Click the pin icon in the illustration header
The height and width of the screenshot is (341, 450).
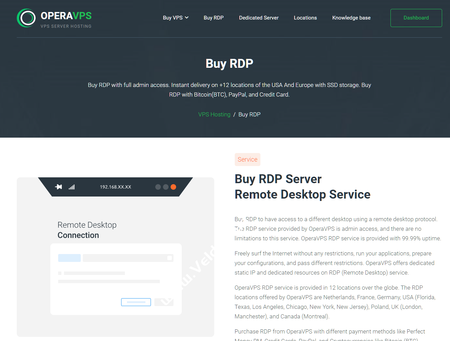click(59, 187)
